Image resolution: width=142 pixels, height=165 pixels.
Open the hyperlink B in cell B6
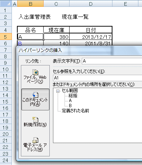click(20, 43)
